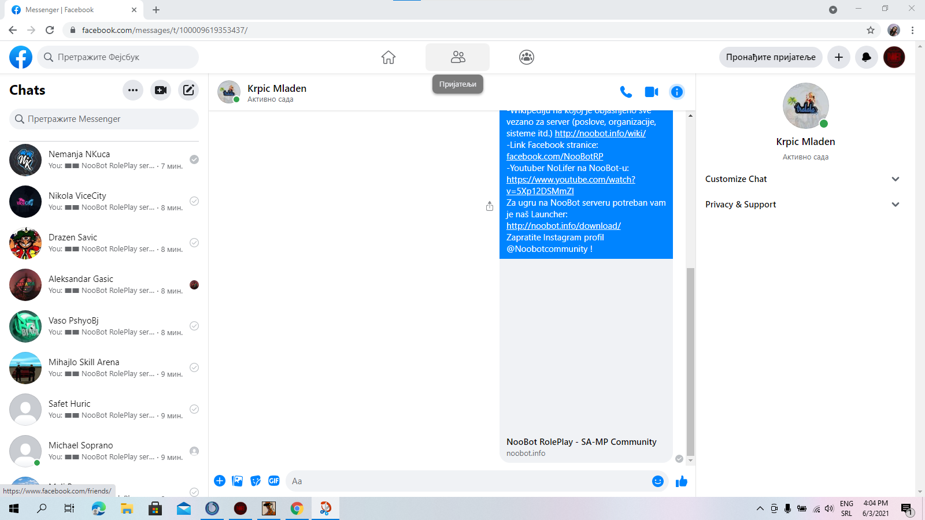
Task: Expand Customize Chat section
Action: (x=802, y=179)
